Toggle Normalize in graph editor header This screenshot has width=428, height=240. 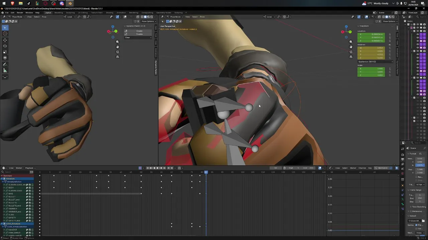[x=382, y=168]
